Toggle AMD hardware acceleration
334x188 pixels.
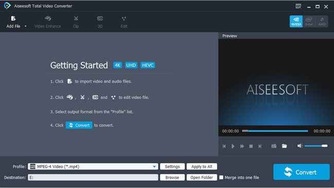[322, 21]
